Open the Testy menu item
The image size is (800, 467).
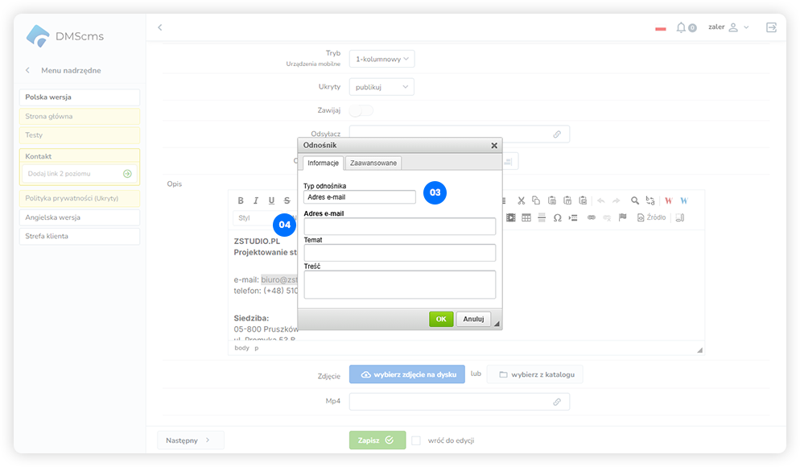coord(80,135)
